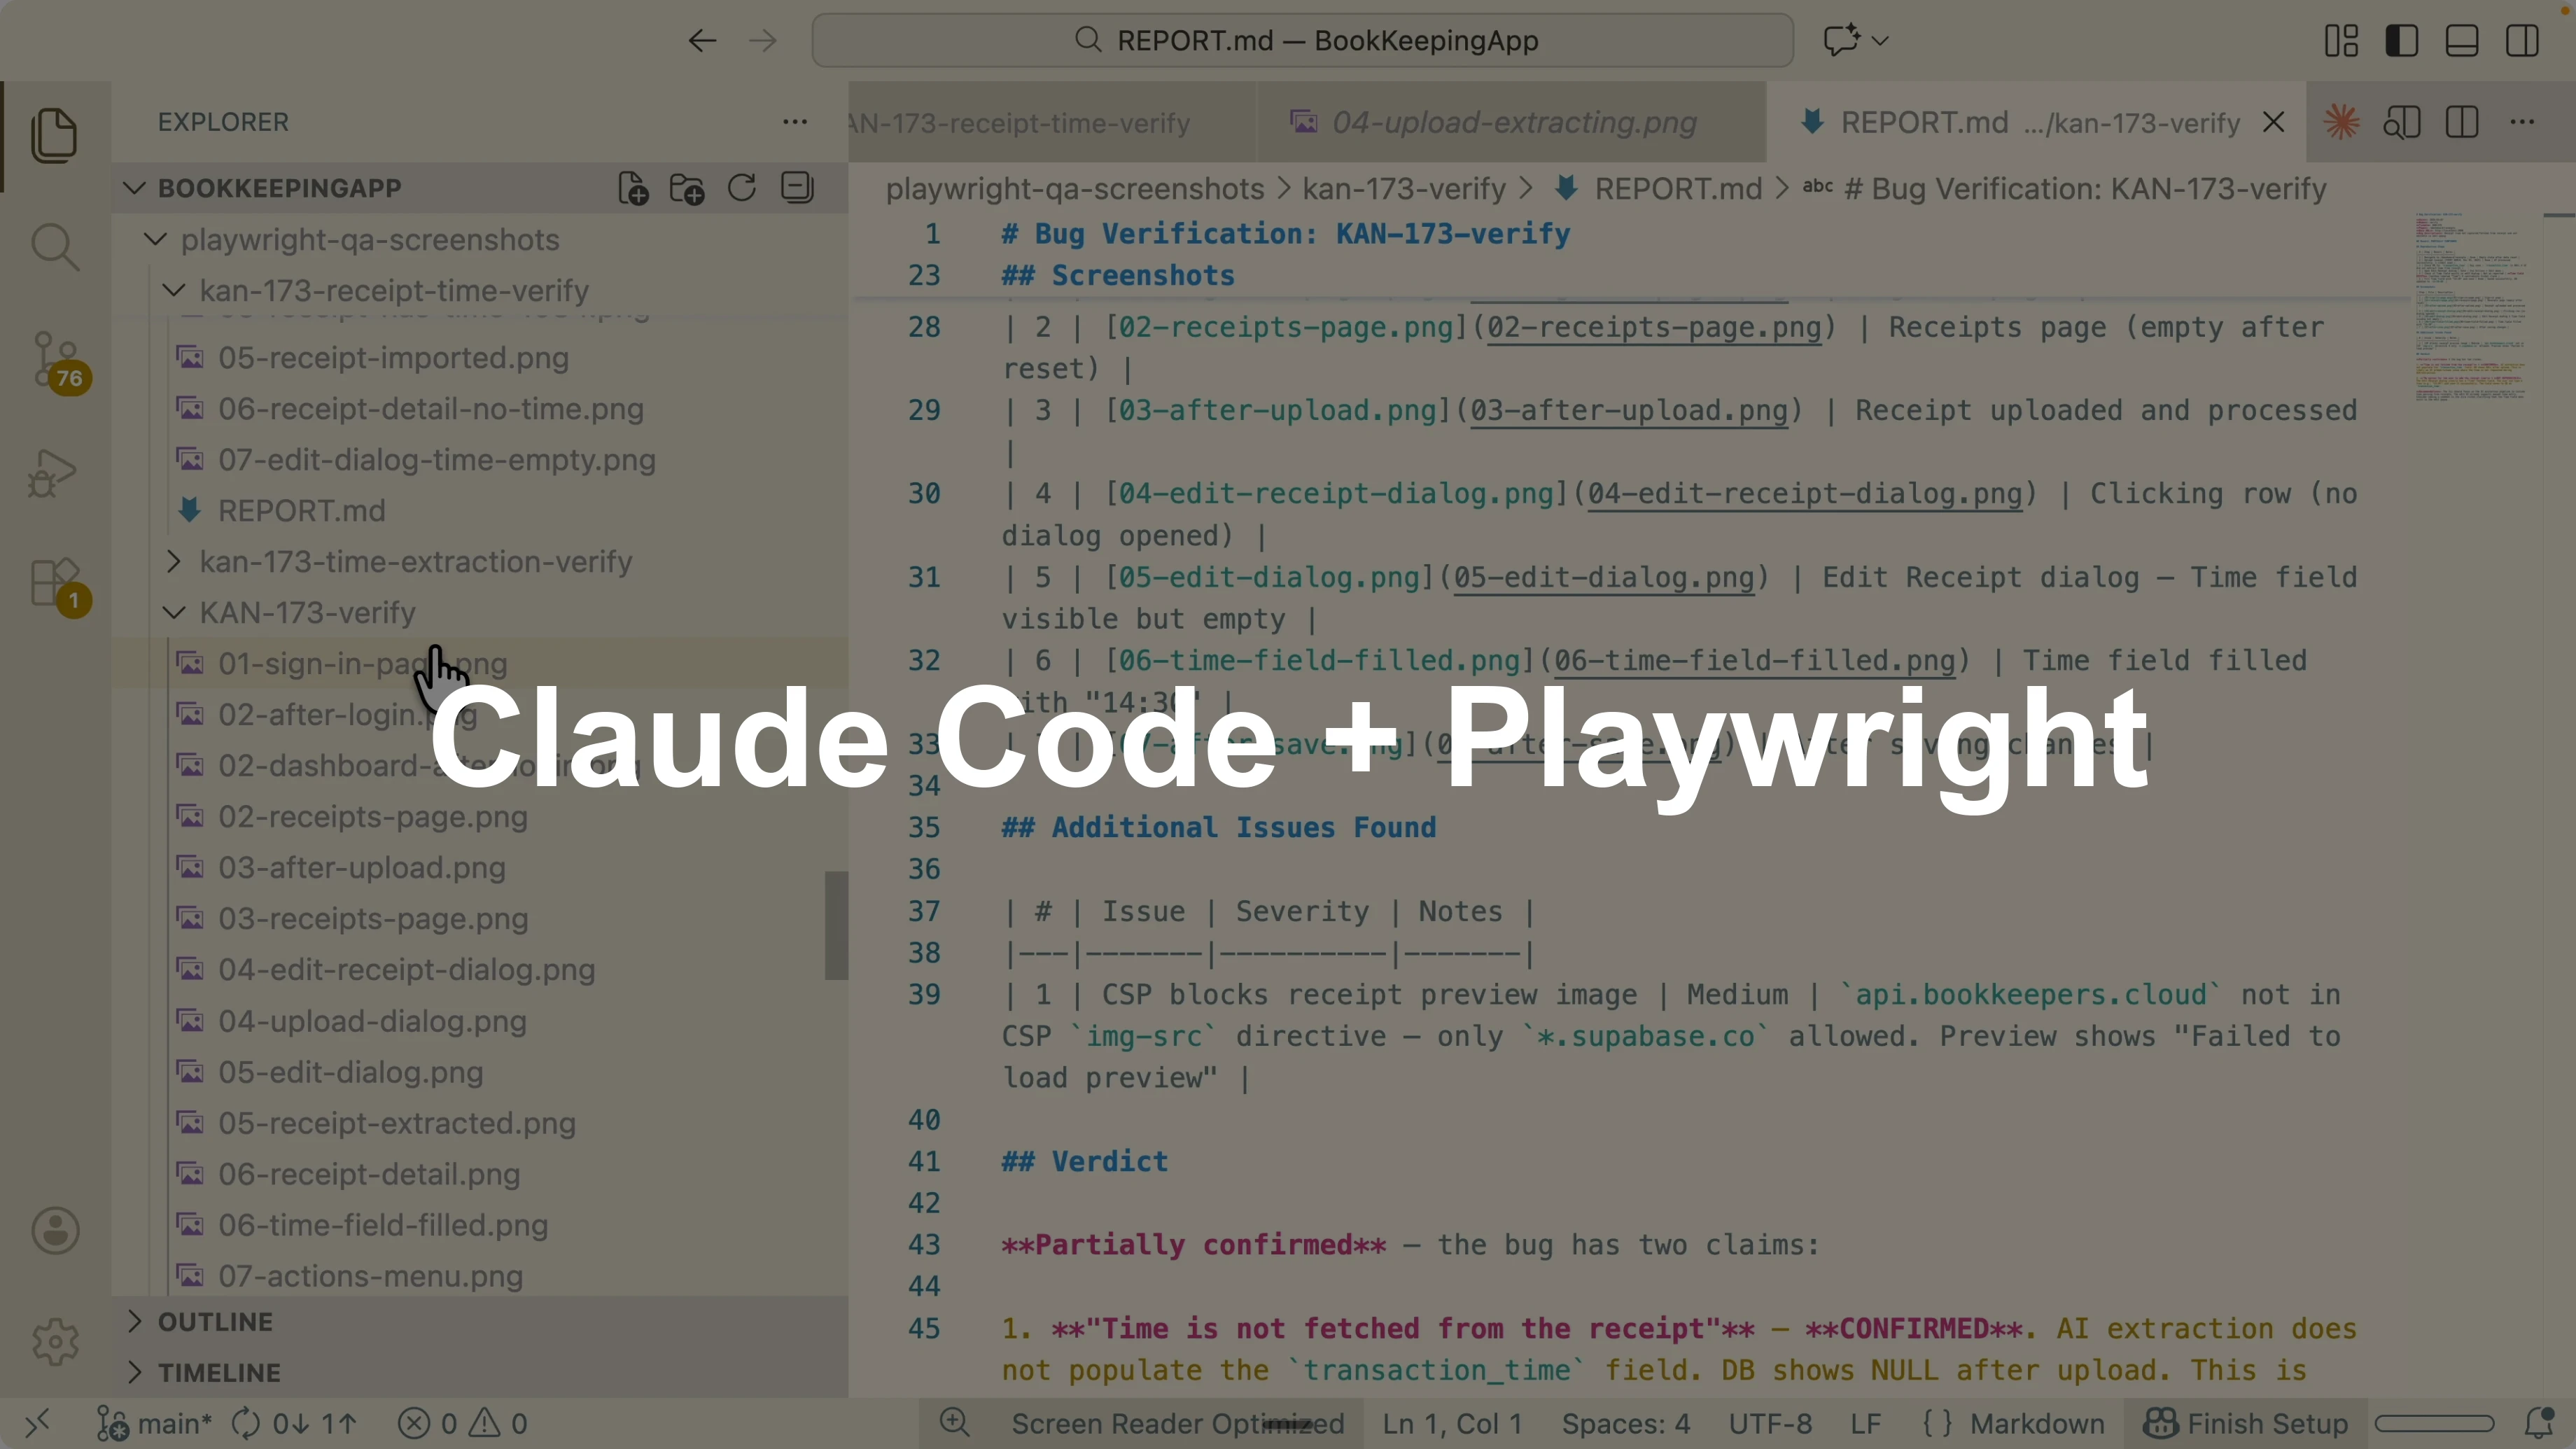Image resolution: width=2576 pixels, height=1449 pixels.
Task: Synchronize changes 0 down 1 up
Action: coord(294,1423)
